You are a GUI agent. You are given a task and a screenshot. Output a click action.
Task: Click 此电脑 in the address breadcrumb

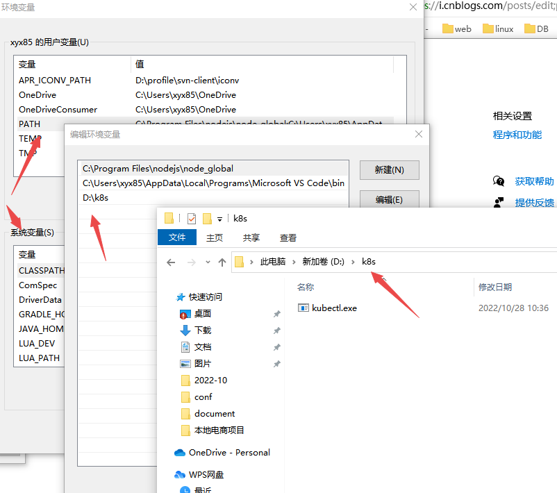point(273,262)
